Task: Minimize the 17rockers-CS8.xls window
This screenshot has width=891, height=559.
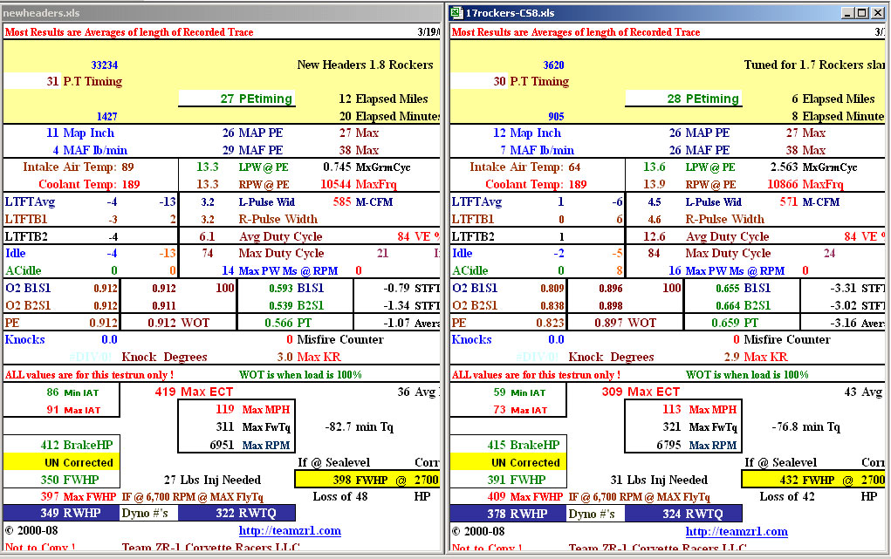Action: tap(847, 12)
